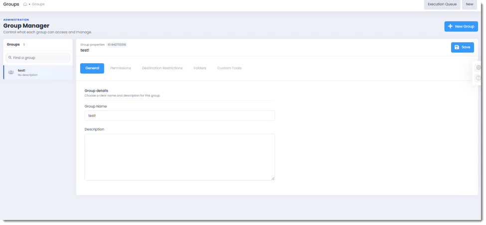Click into the Description text area
Viewport: 486px width, 225px height.
coord(179,157)
